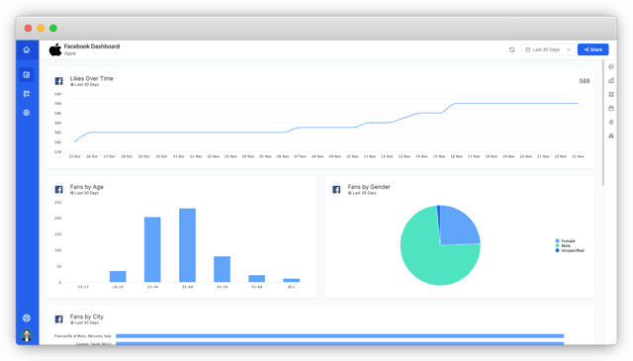Open the settings gear icon in left sidebar
Image resolution: width=633 pixels, height=361 pixels.
coord(27,113)
